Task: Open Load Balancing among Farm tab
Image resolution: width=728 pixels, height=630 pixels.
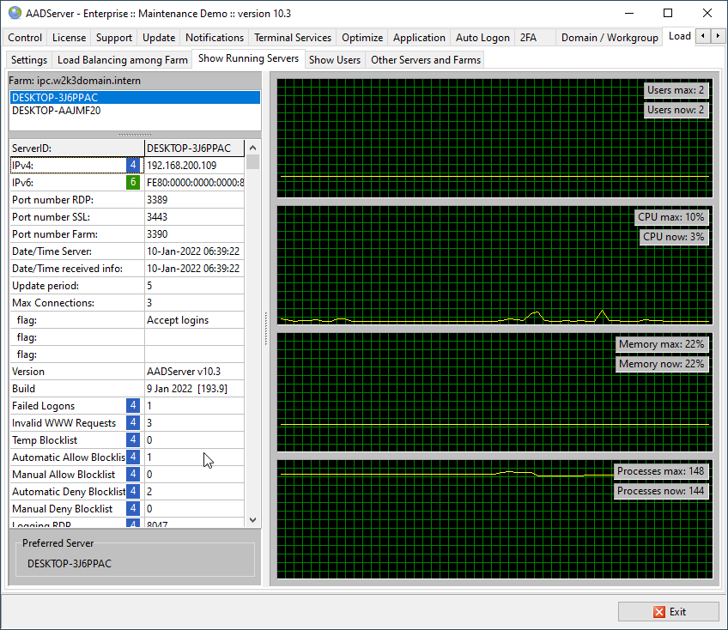Action: (122, 60)
